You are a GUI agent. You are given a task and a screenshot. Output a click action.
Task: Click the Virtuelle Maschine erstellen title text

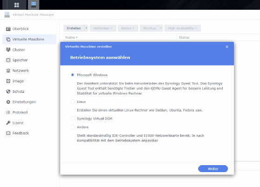point(88,47)
